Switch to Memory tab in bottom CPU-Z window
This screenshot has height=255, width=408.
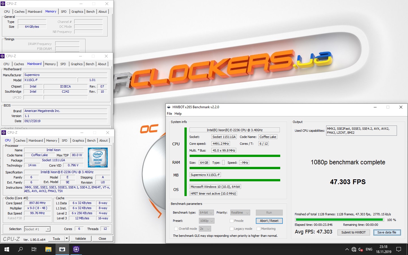pyautogui.click(x=52, y=141)
